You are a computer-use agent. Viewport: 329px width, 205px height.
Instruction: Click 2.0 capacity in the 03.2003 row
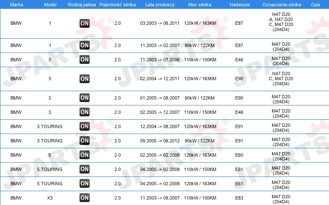(x=117, y=23)
